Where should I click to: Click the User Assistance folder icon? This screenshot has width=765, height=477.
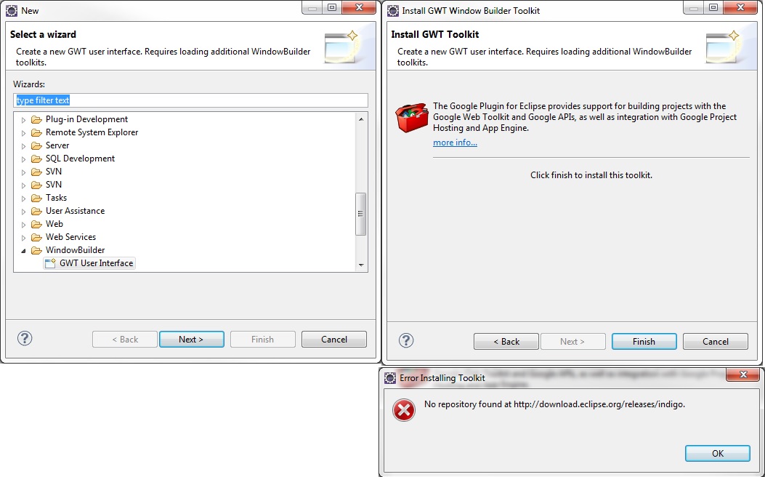(36, 212)
